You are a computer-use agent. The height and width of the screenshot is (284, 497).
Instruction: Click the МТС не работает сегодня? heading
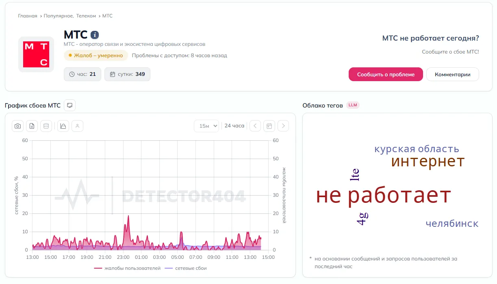431,38
